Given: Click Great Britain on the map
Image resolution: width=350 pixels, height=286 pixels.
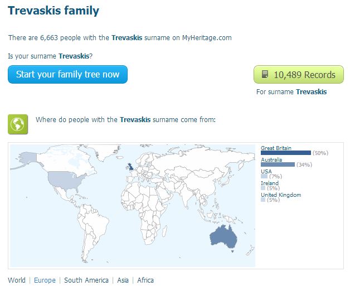Looking at the screenshot, I should click(130, 167).
